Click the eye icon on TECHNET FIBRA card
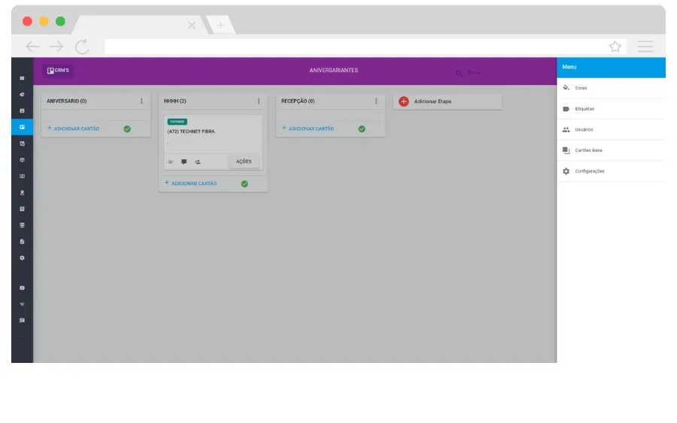This screenshot has width=677, height=423. [171, 162]
